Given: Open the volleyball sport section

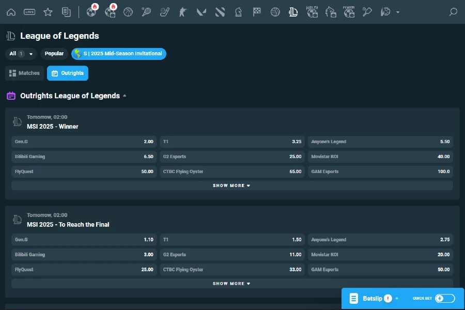Looking at the screenshot, I should [x=275, y=11].
